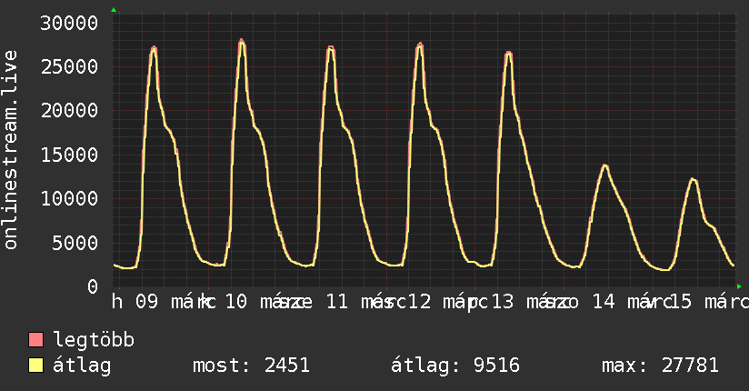Screen dimensions: 749x391
Task: Click the legtöbb legend label
Action: coord(94,340)
